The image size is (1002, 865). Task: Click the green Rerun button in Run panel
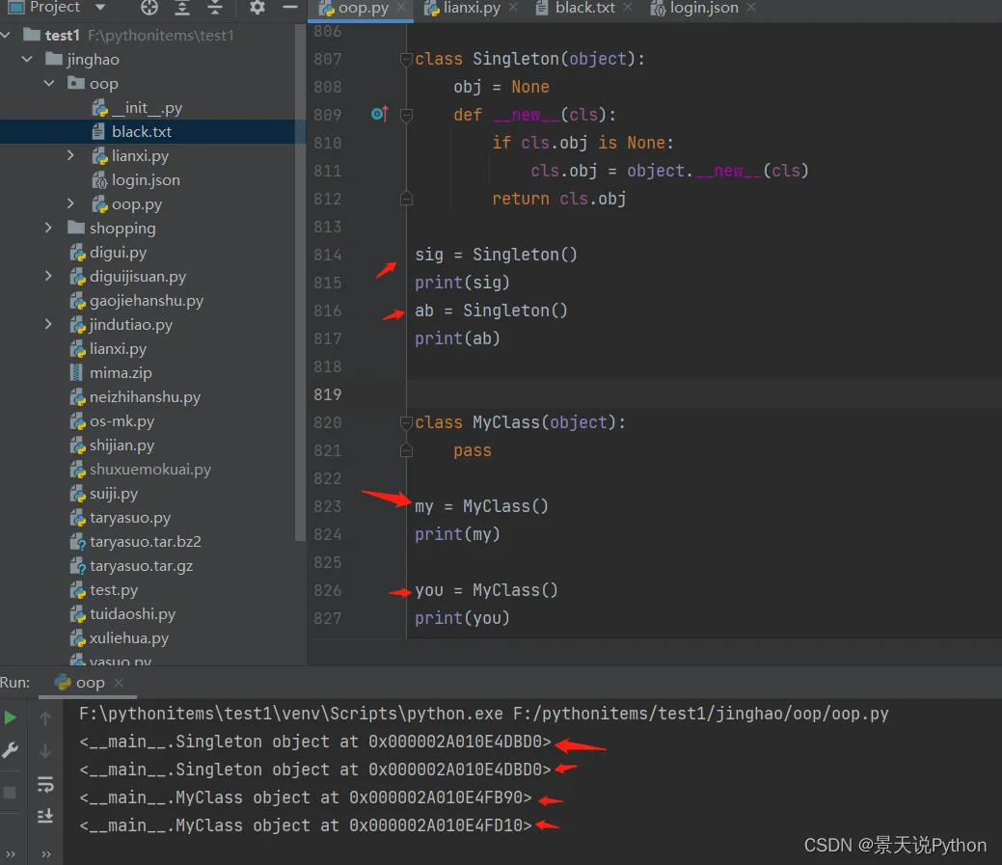(11, 717)
